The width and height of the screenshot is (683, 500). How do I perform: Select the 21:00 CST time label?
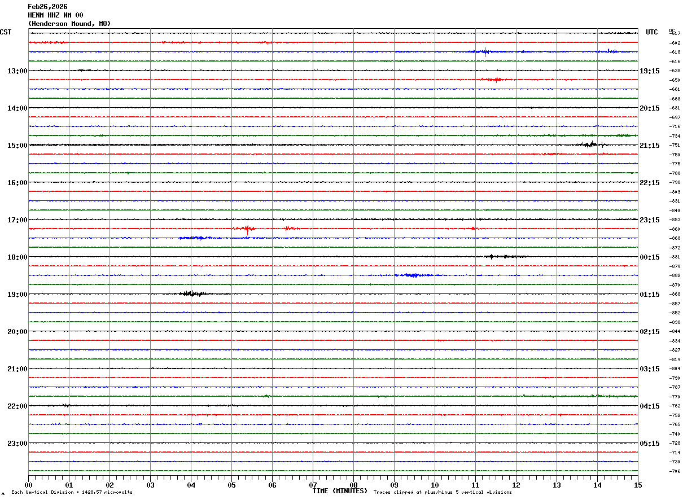click(17, 369)
